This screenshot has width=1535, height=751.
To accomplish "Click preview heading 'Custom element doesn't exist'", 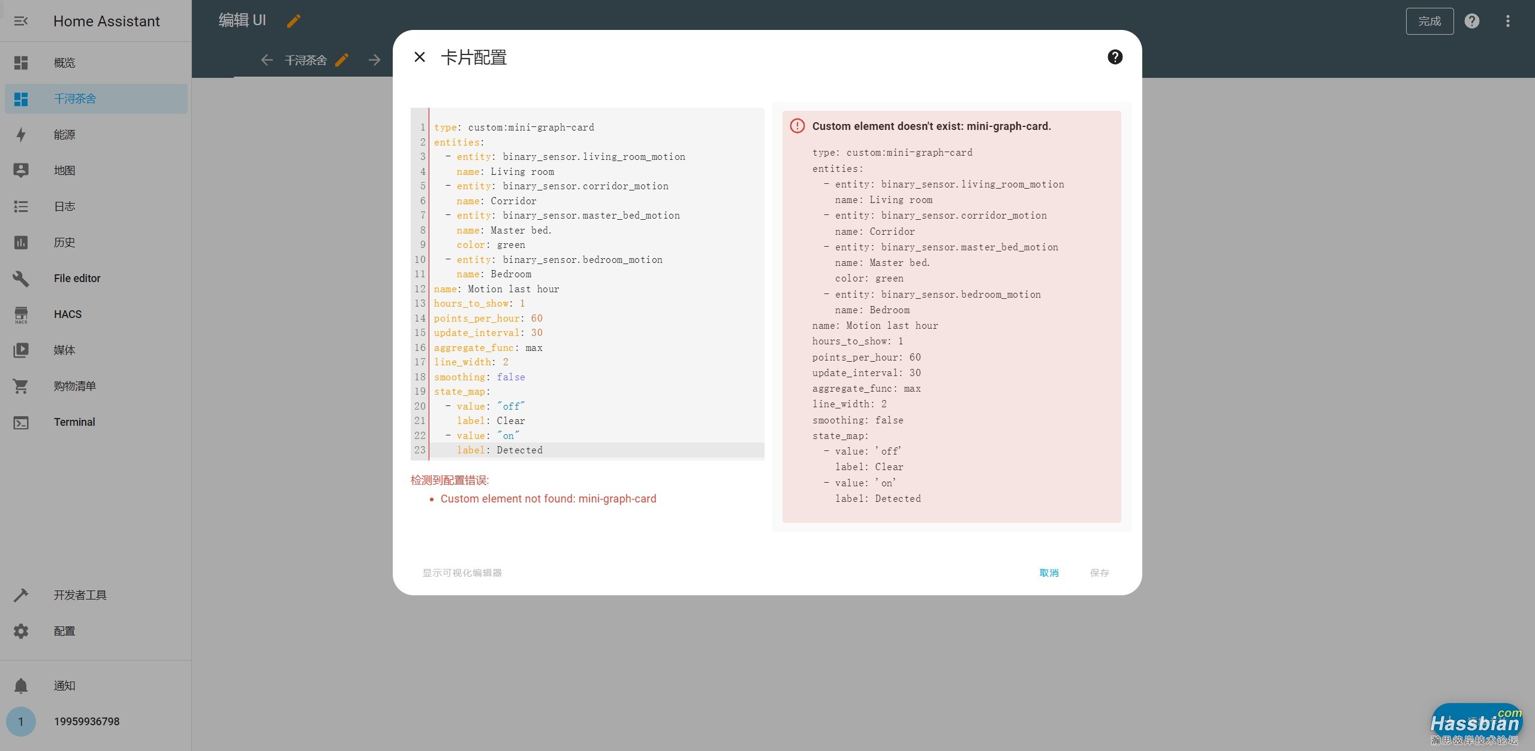I will click(931, 126).
